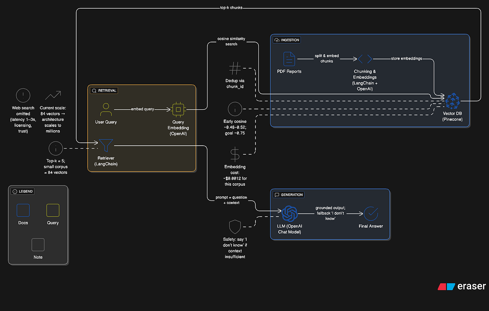The image size is (489, 311).
Task: Click the 'Chunking & Embeddings (LangChain + OpenAI)' label
Action: (x=365, y=80)
